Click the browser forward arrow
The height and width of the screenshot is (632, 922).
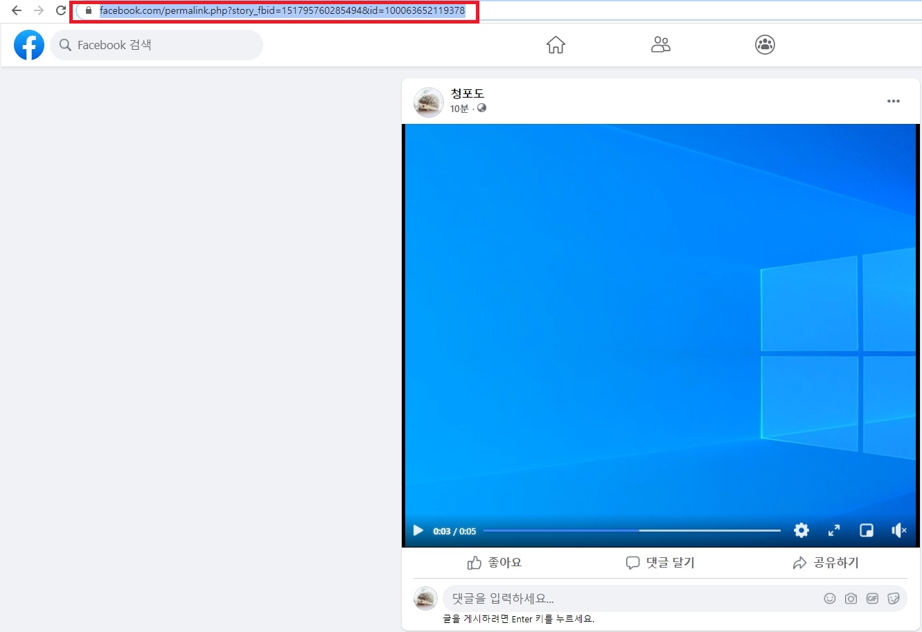tap(39, 10)
